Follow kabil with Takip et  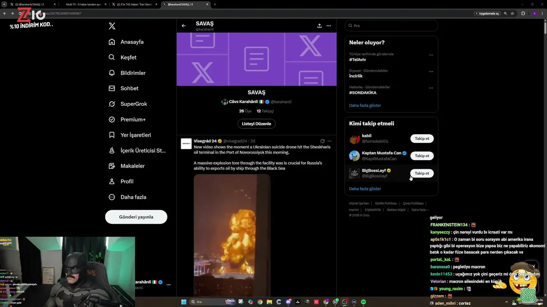tap(422, 139)
